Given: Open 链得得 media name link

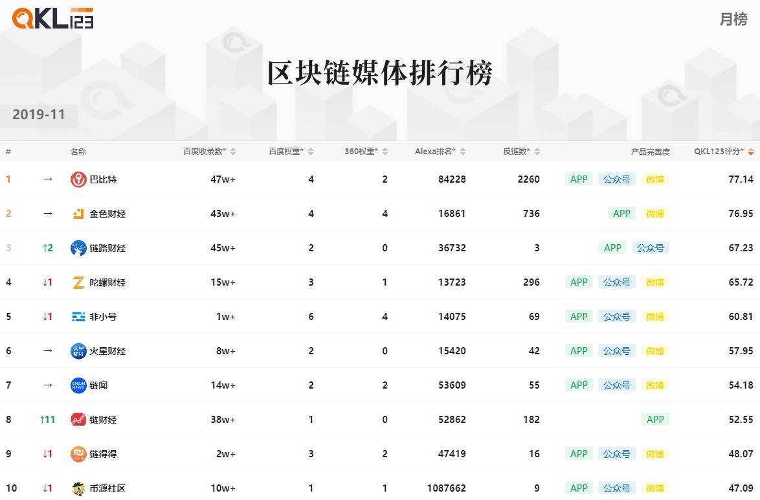Looking at the screenshot, I should (103, 454).
